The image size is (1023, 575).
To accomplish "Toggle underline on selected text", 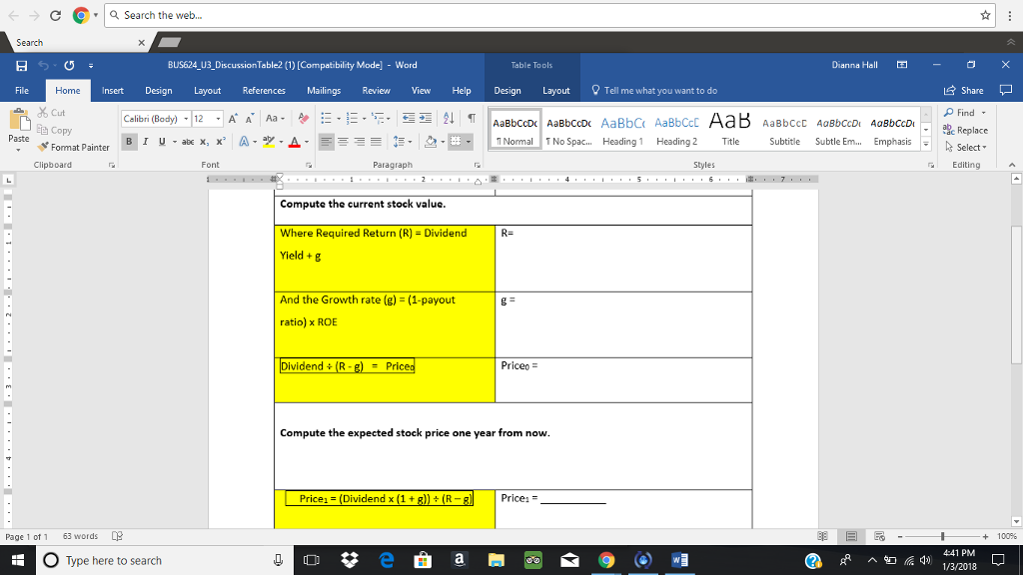I will (x=162, y=141).
